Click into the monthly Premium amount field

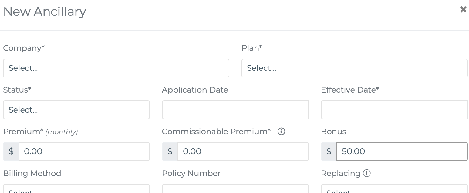coord(84,152)
